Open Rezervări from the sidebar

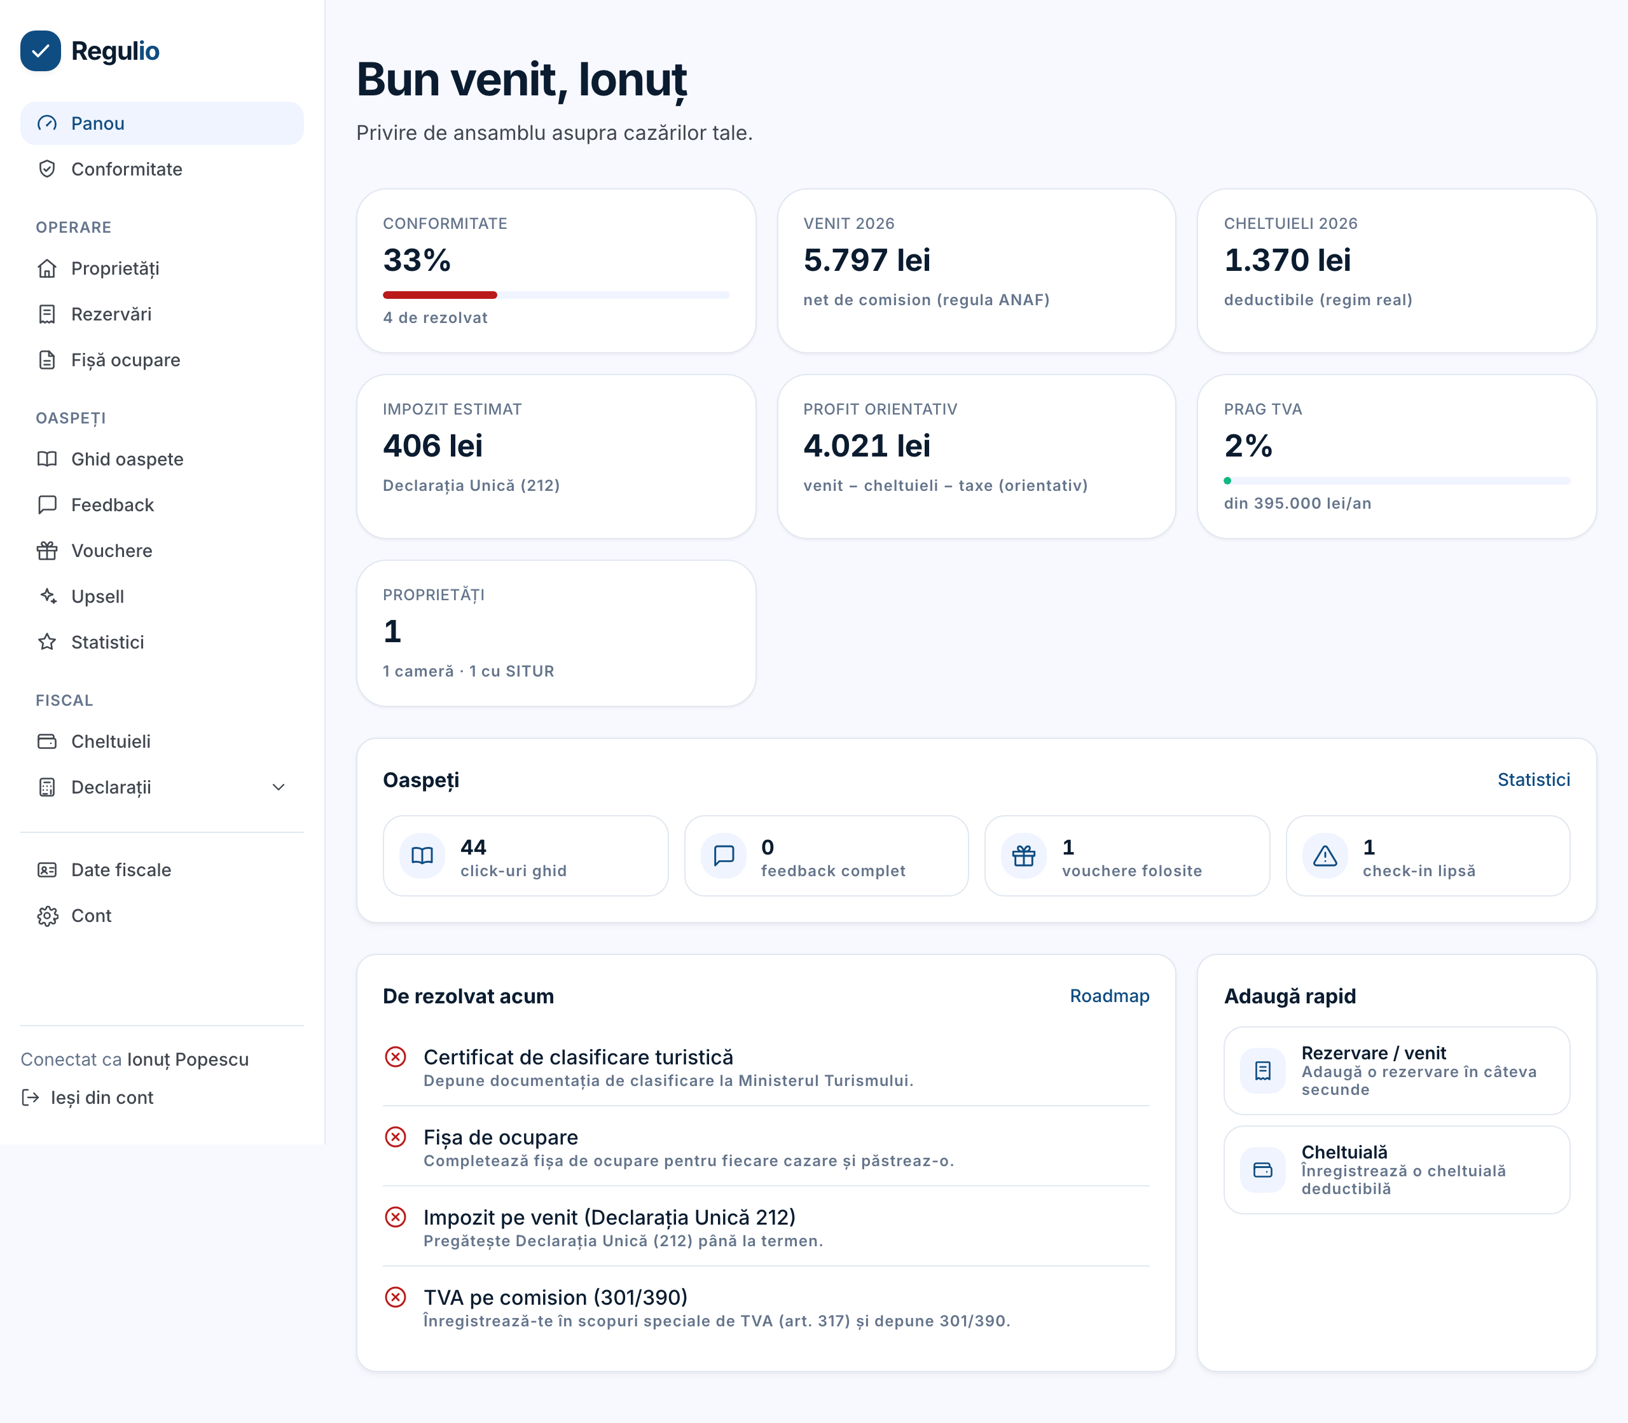(x=162, y=315)
